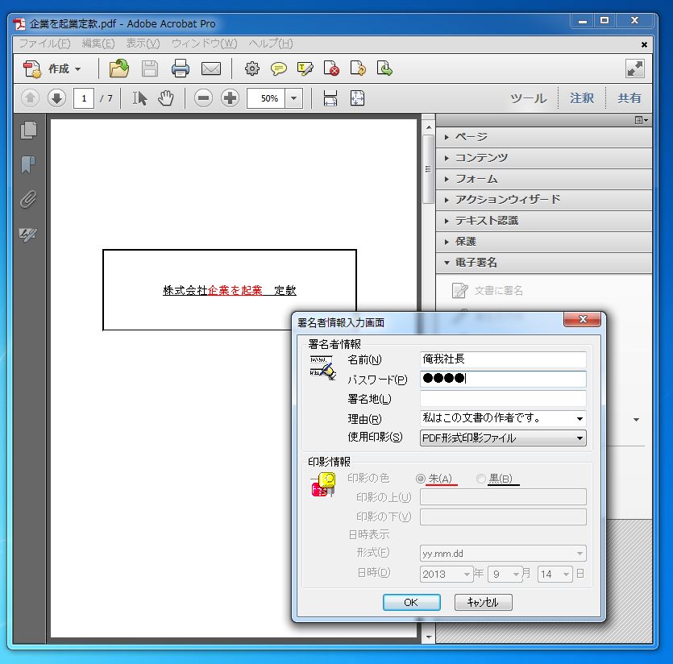Go to the next page arrow
Screen dimensions: 673x664
point(56,98)
